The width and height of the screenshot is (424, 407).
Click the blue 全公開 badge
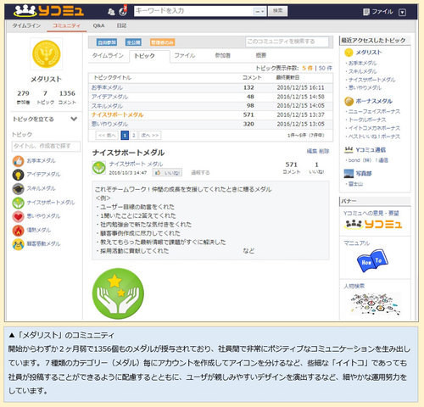(133, 42)
